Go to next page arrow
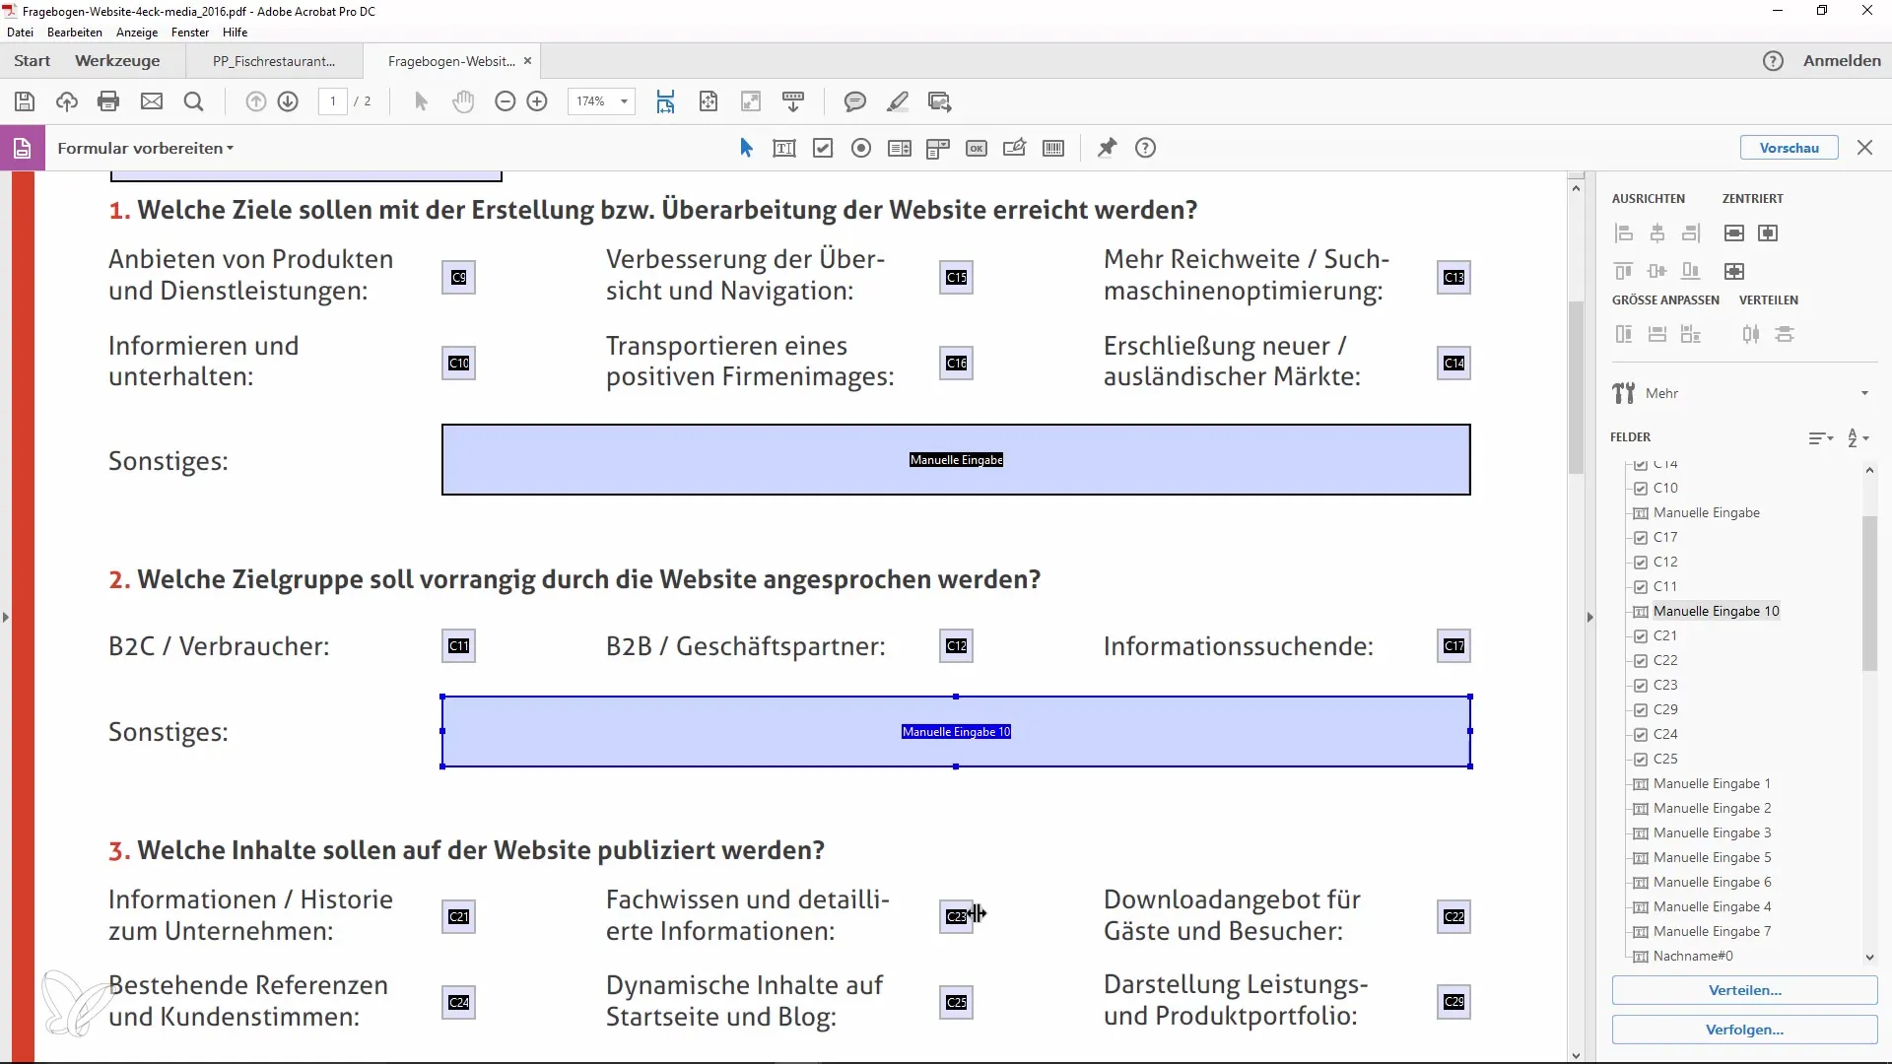This screenshot has width=1892, height=1064. (288, 101)
